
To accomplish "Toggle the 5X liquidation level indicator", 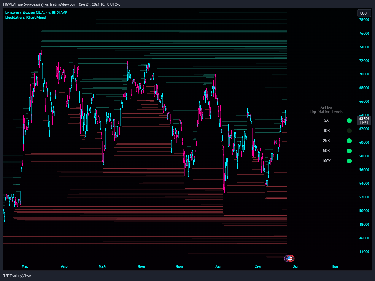I will [x=349, y=121].
